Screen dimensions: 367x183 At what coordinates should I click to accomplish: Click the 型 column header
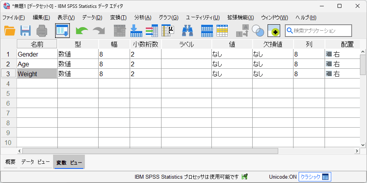(78, 44)
